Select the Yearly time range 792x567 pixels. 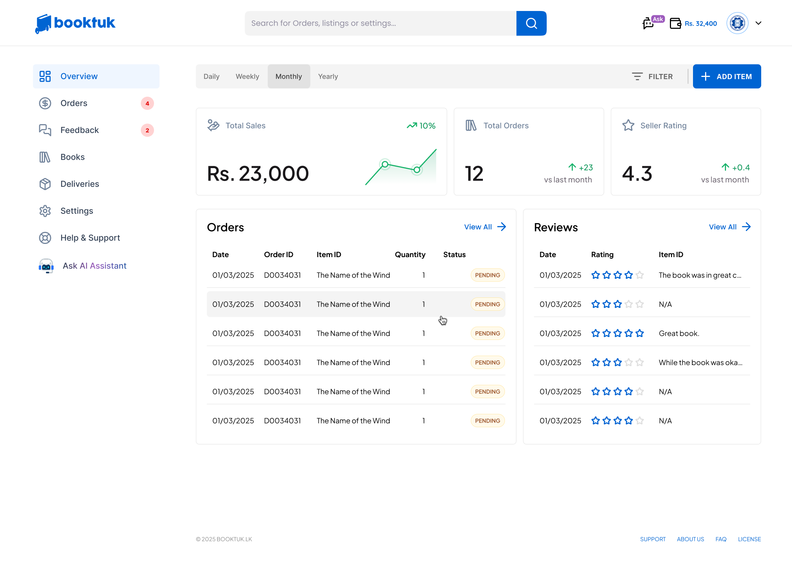pyautogui.click(x=328, y=77)
